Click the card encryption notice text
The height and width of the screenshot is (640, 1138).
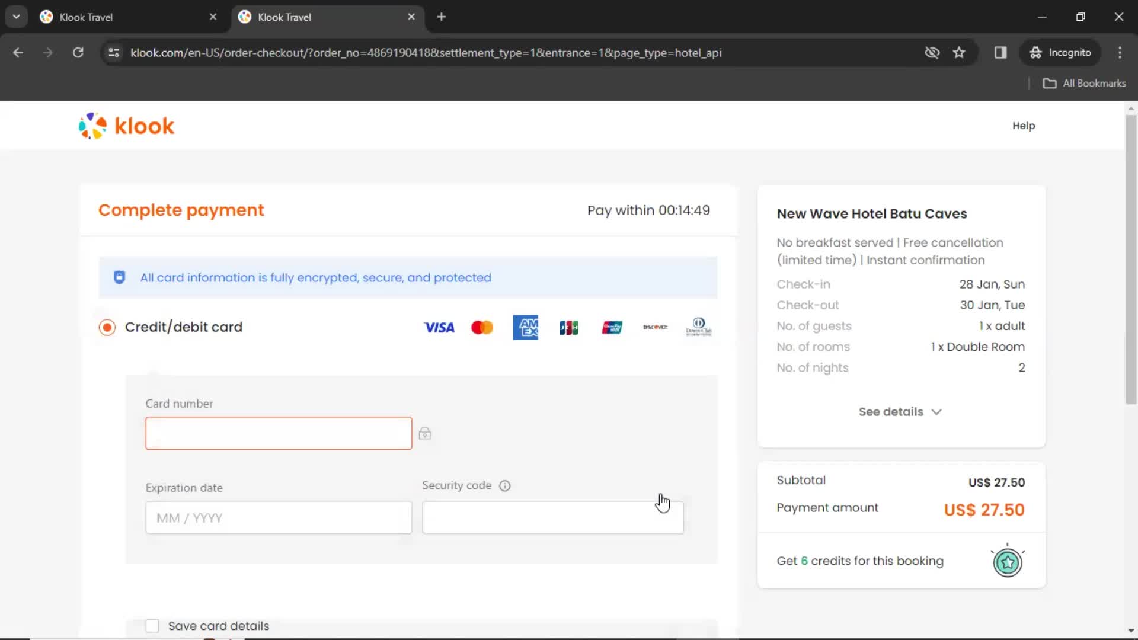pyautogui.click(x=315, y=277)
